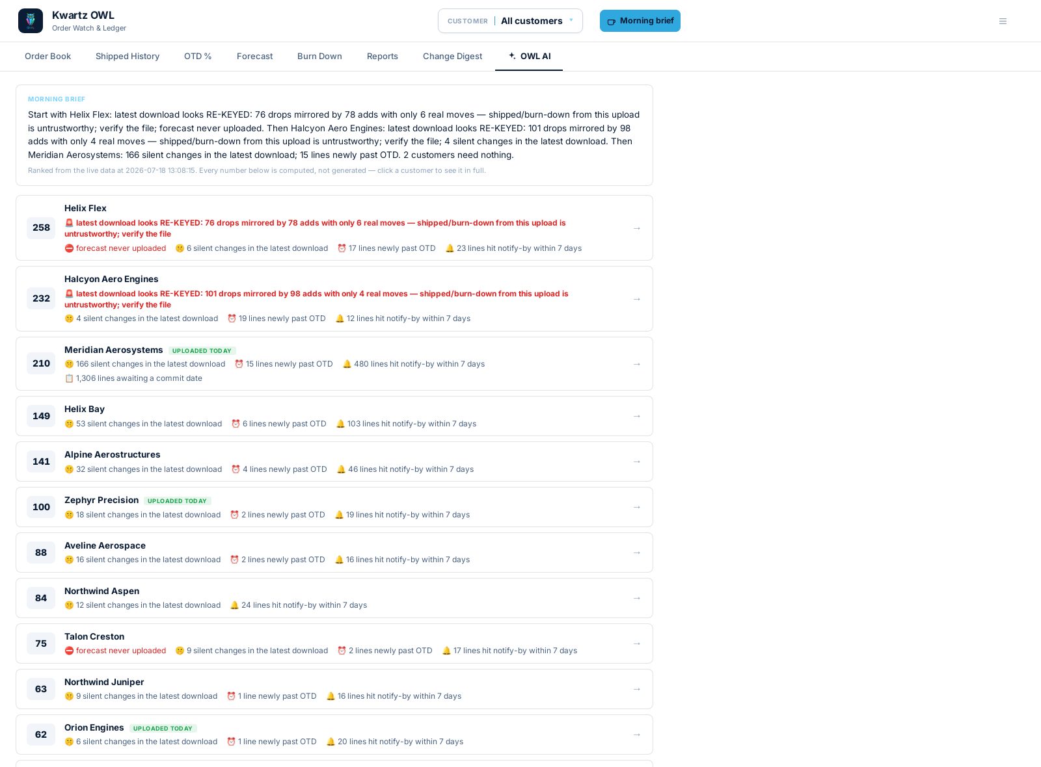Click the MORNING BRIEF heading label
The width and height of the screenshot is (1041, 767).
pyautogui.click(x=57, y=99)
